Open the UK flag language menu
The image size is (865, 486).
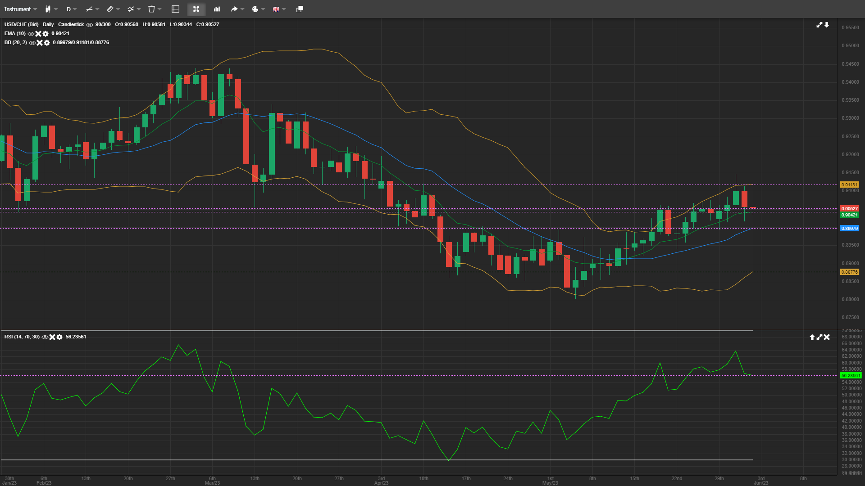(x=279, y=9)
